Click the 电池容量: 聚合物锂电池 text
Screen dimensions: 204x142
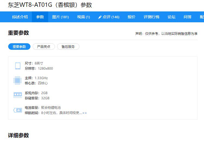click(43, 108)
